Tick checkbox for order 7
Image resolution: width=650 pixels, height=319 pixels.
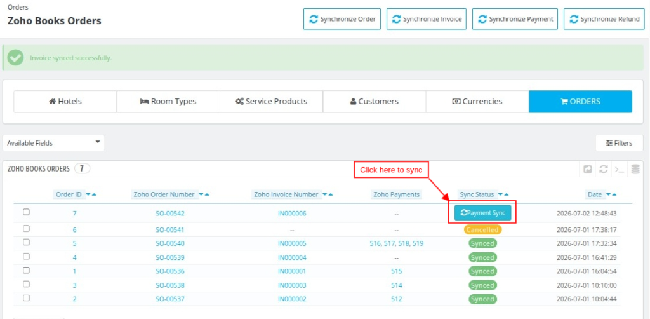point(26,212)
